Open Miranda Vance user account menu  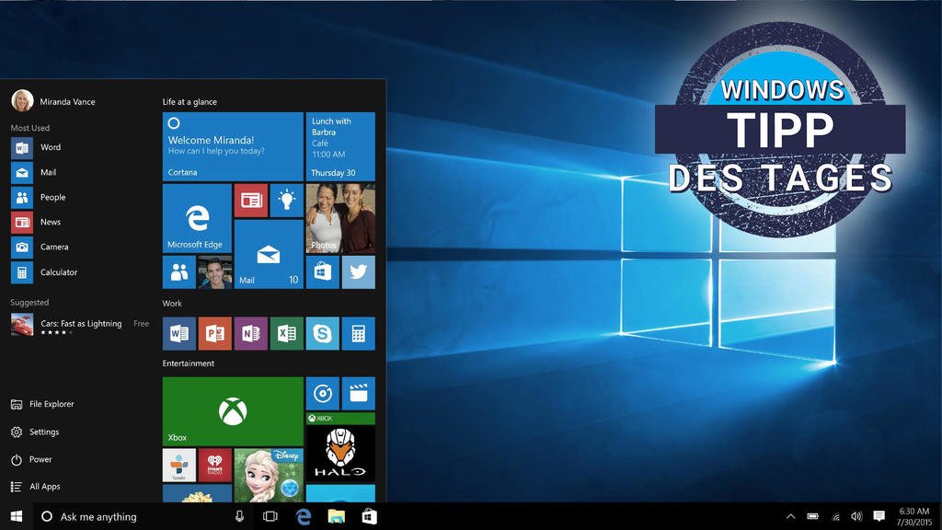click(53, 101)
